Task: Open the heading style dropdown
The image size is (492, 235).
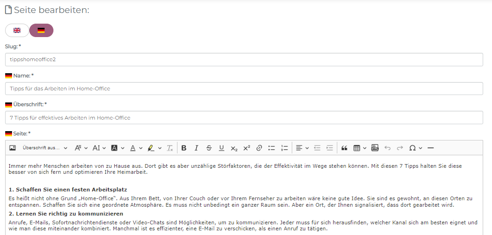Action: 45,148
